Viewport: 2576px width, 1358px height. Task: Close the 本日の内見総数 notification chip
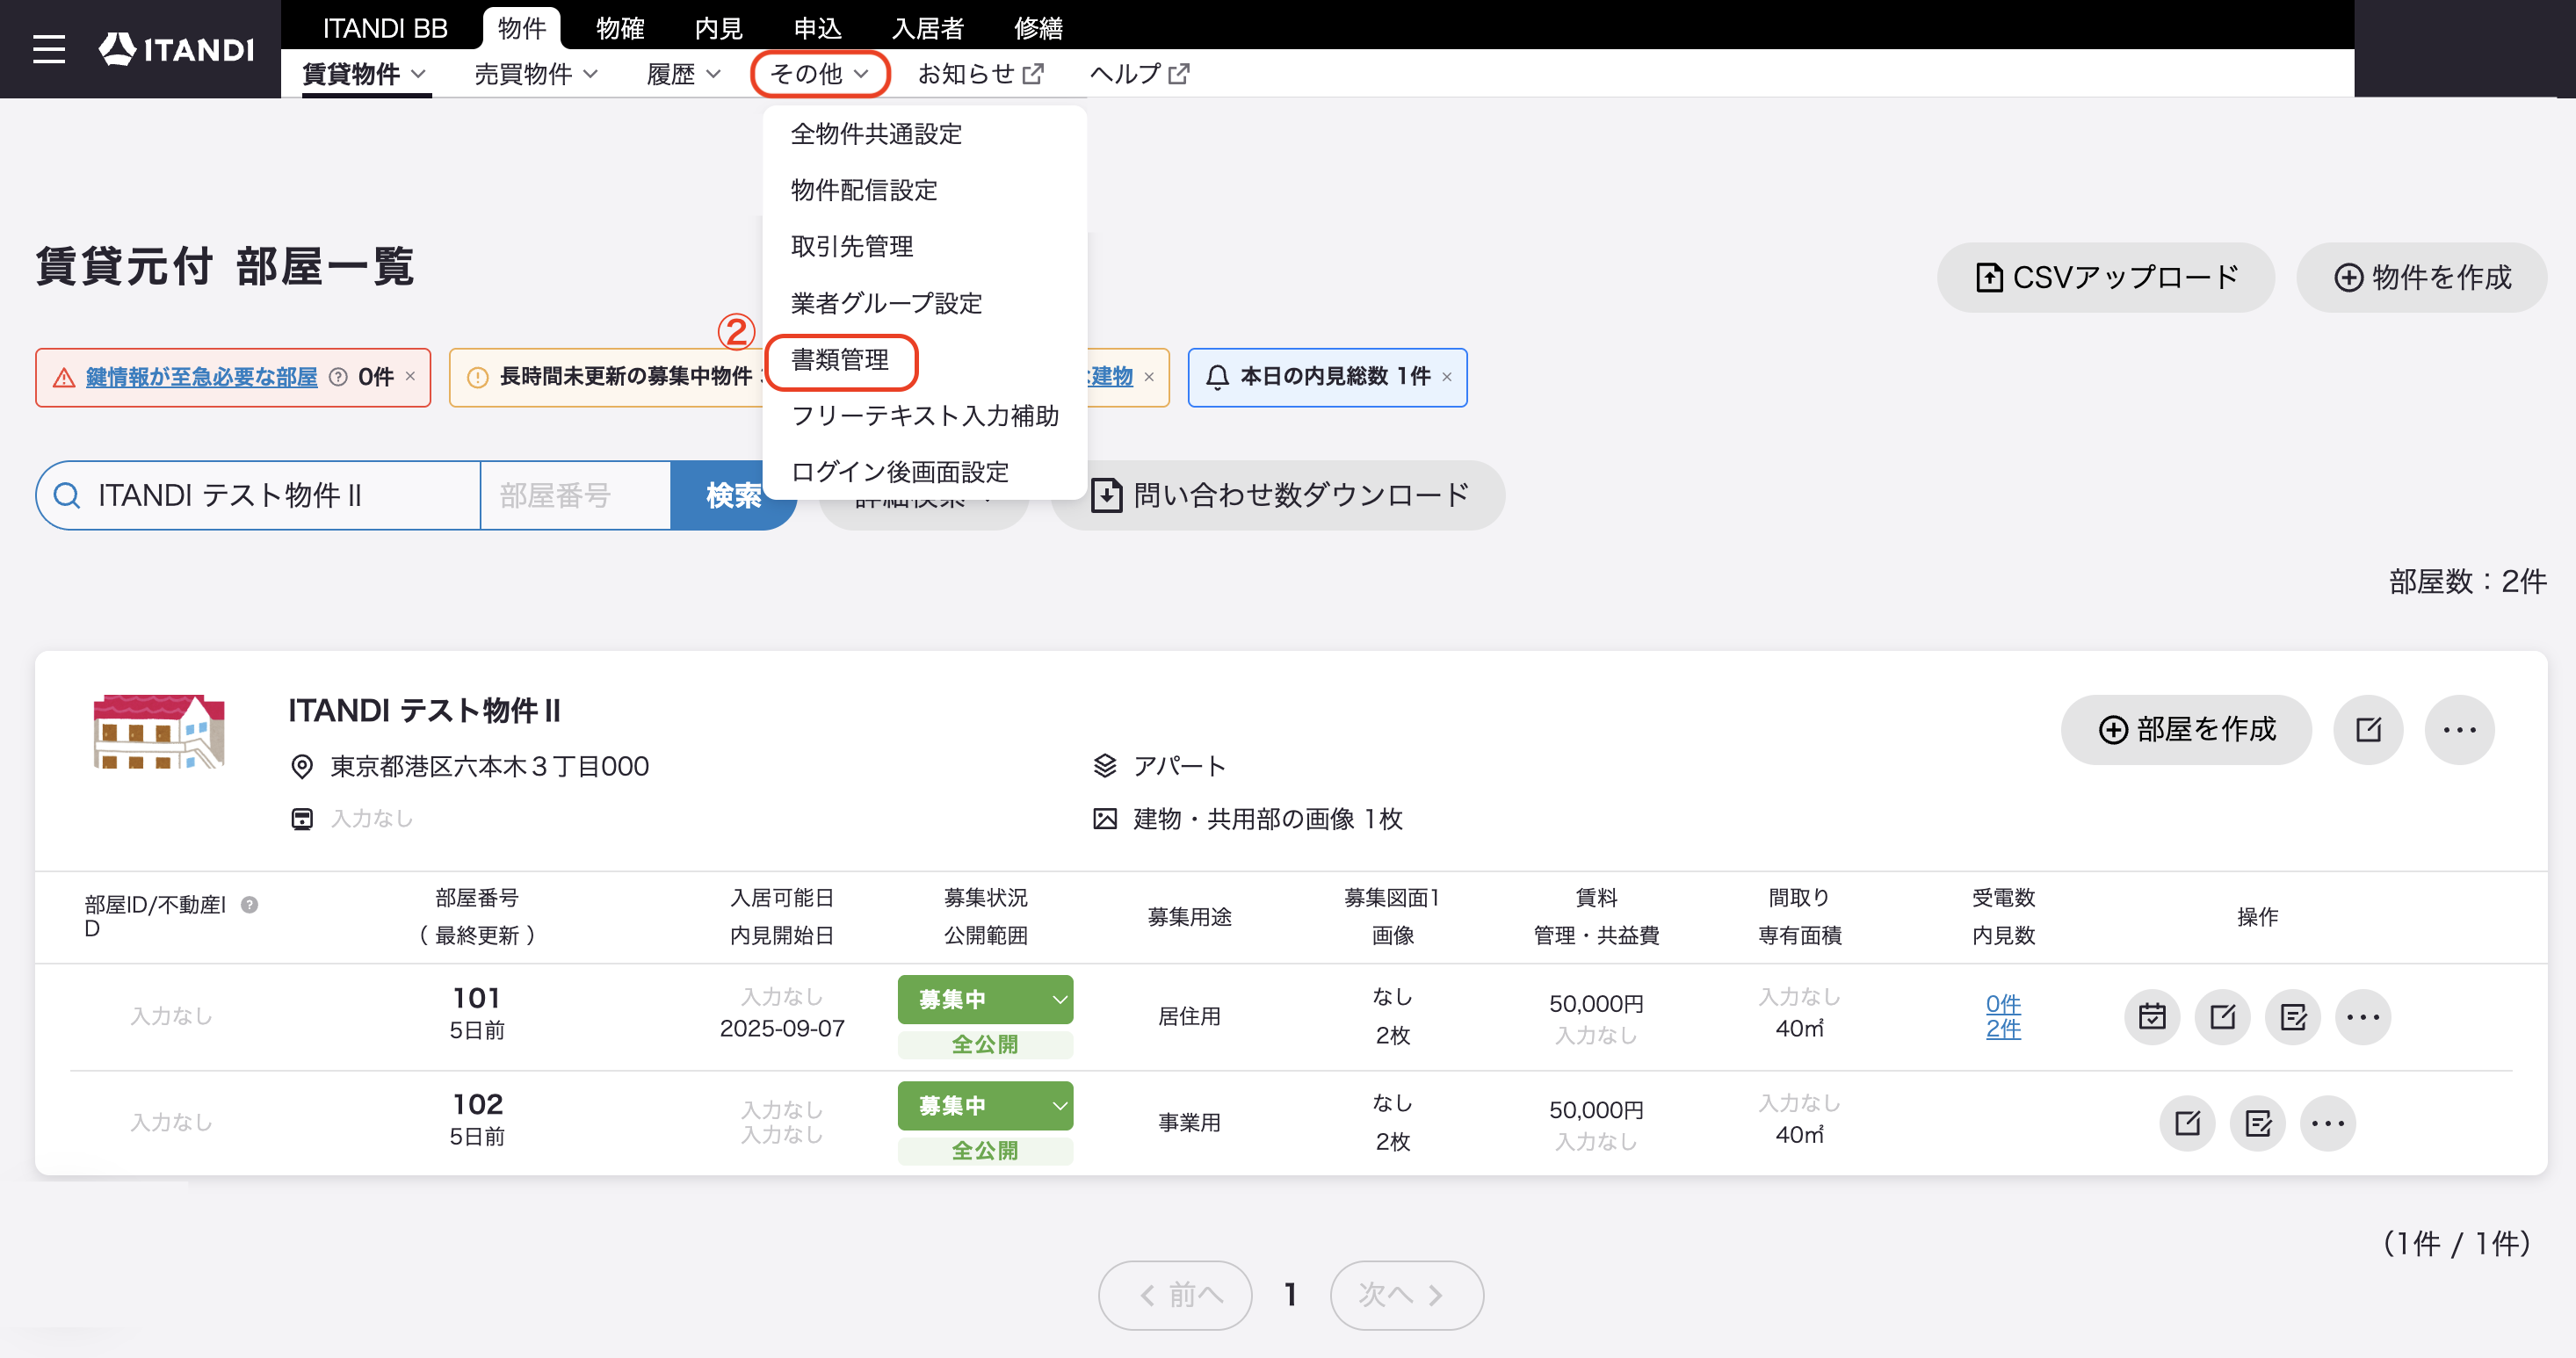tap(1446, 377)
